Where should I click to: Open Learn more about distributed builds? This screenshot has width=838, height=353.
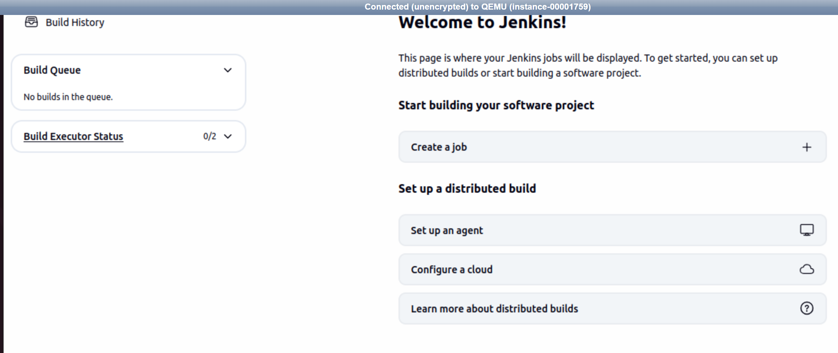pyautogui.click(x=612, y=308)
